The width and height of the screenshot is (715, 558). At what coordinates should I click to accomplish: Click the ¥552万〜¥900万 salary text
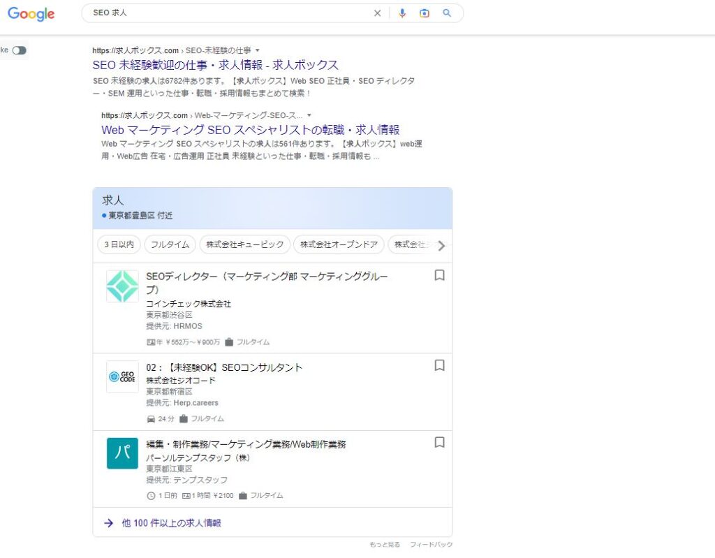pos(193,342)
